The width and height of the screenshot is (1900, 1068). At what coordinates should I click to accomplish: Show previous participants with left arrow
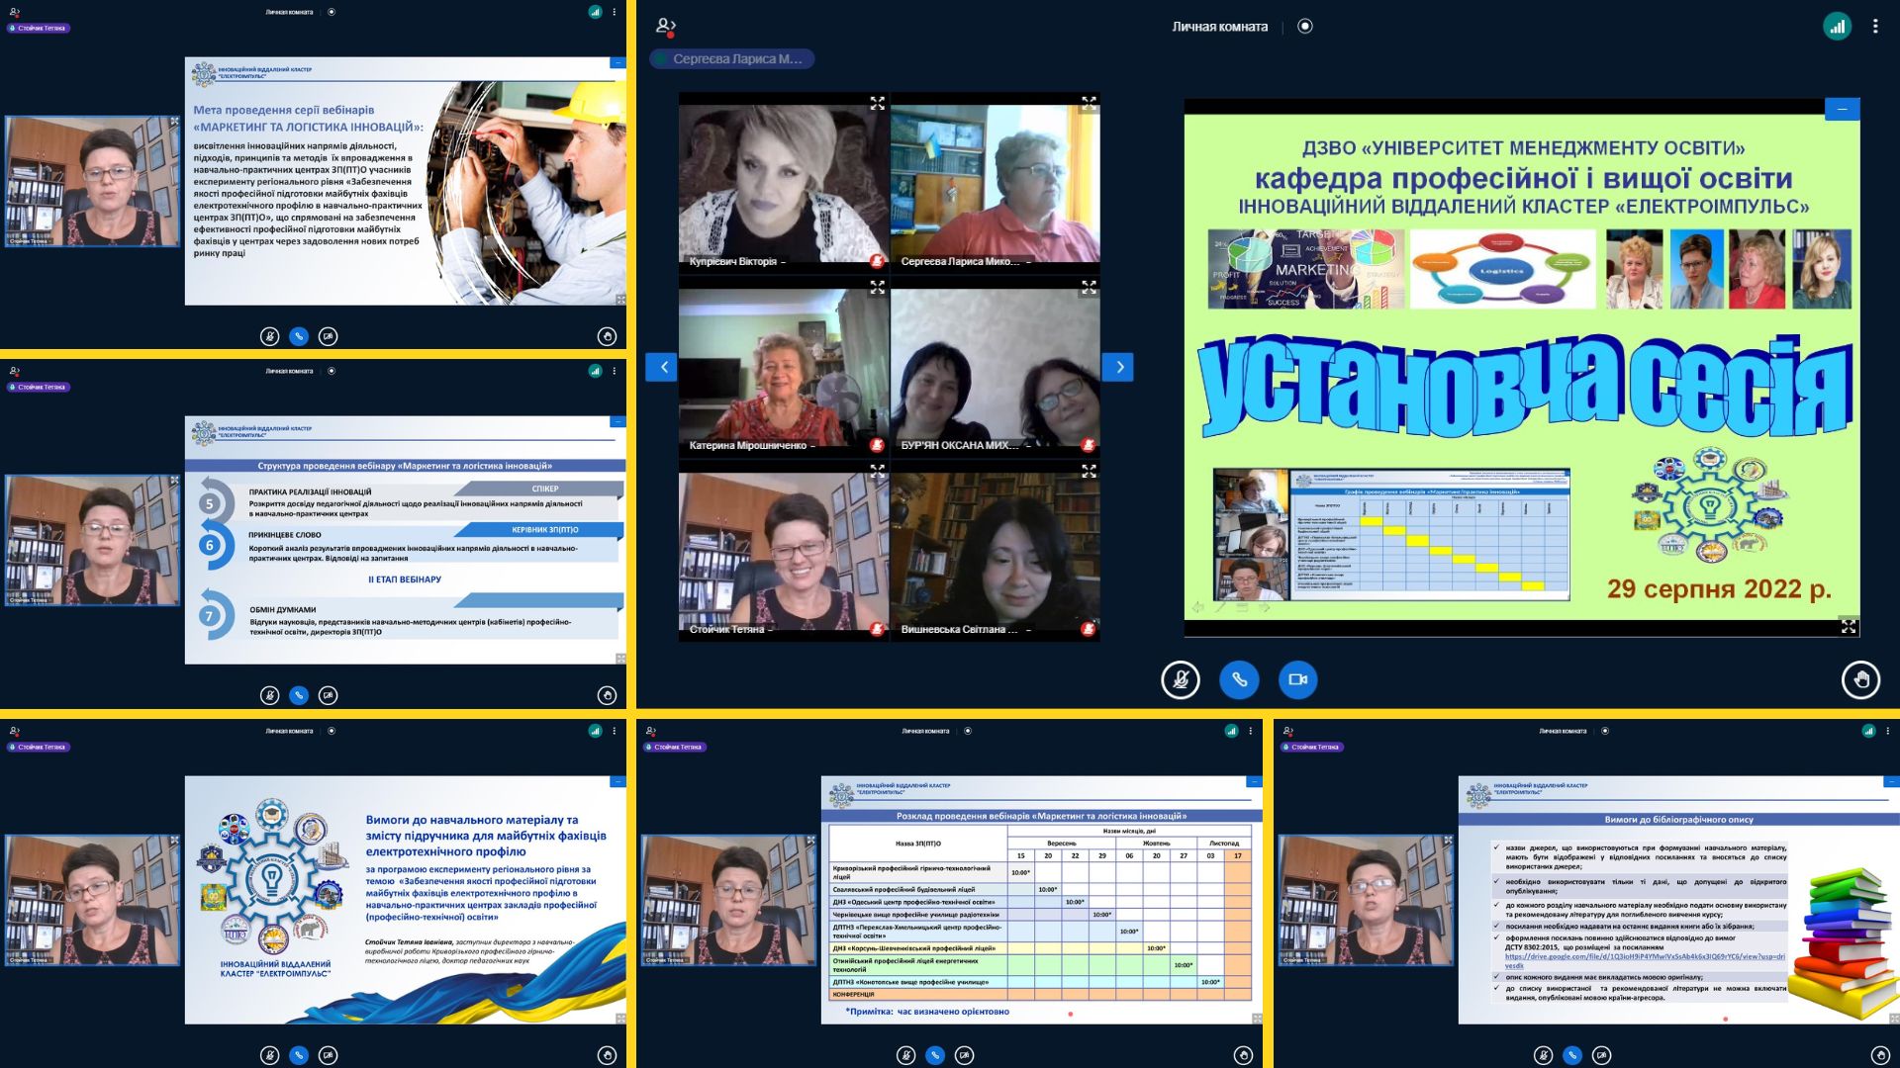(662, 367)
